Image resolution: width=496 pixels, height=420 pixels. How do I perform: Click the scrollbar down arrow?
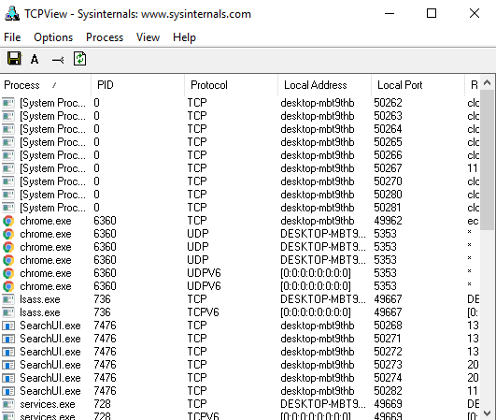click(x=488, y=413)
